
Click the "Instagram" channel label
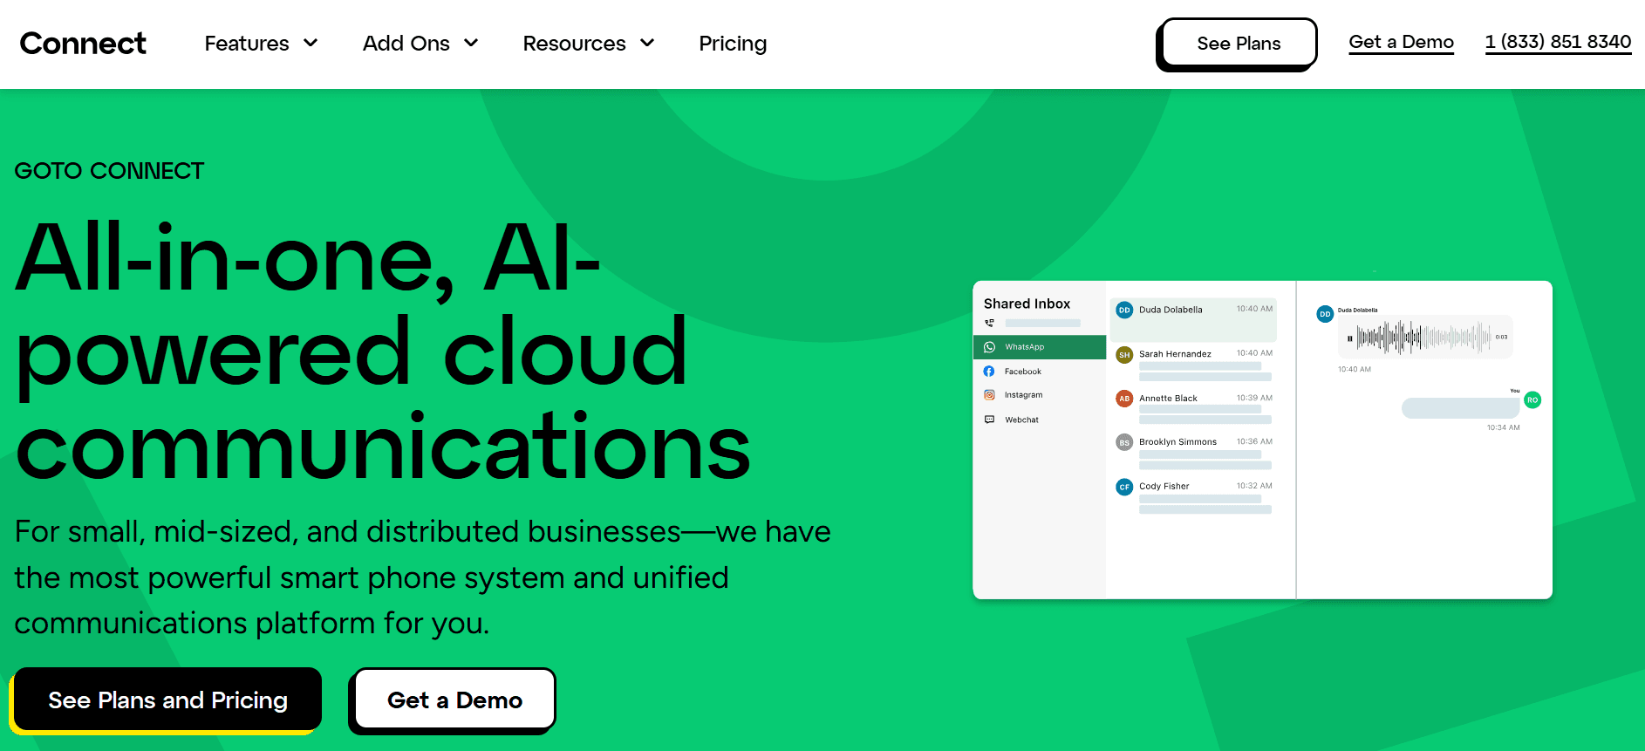click(1023, 395)
